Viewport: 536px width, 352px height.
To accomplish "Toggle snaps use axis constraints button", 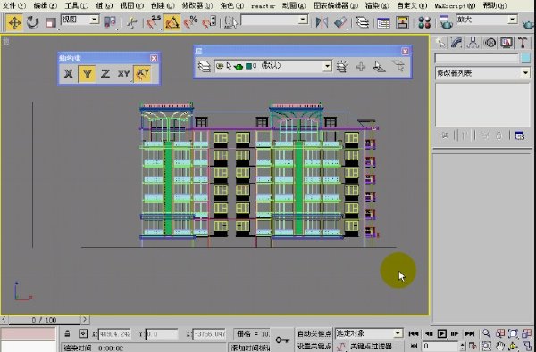I will [142, 73].
